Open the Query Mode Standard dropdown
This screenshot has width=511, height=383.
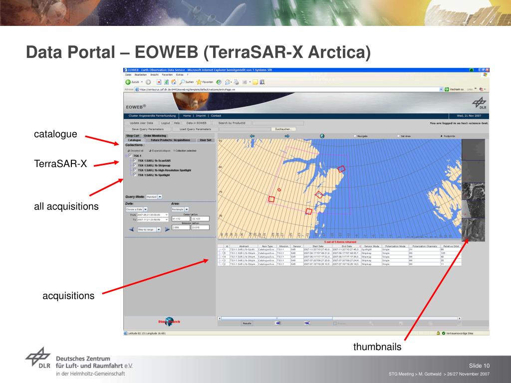pyautogui.click(x=160, y=196)
